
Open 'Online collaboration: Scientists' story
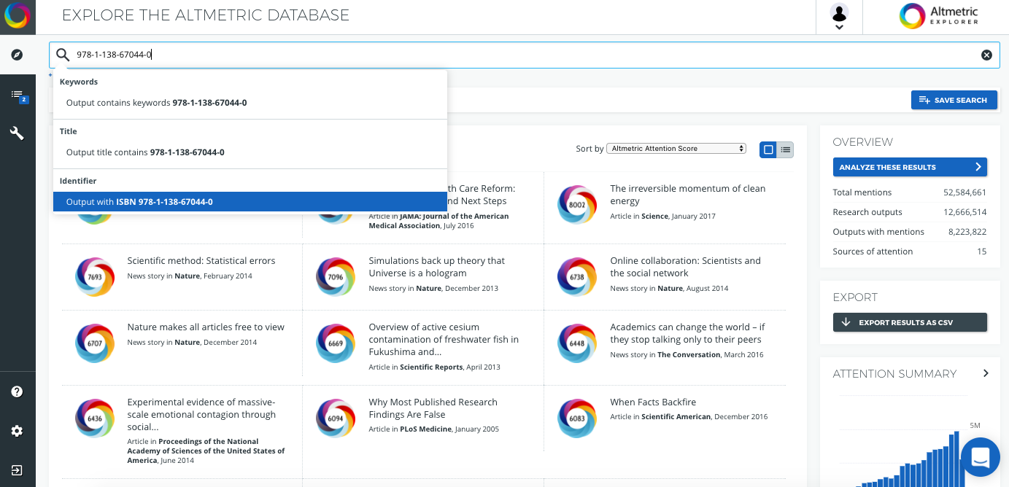tap(685, 267)
